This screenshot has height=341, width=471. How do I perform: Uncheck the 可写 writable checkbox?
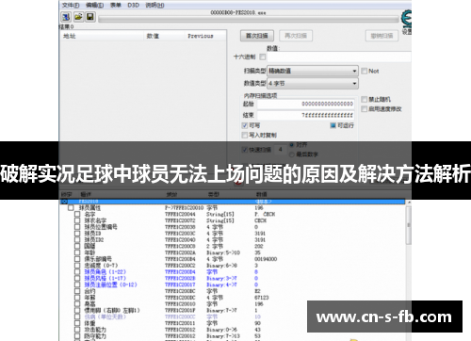(x=245, y=125)
